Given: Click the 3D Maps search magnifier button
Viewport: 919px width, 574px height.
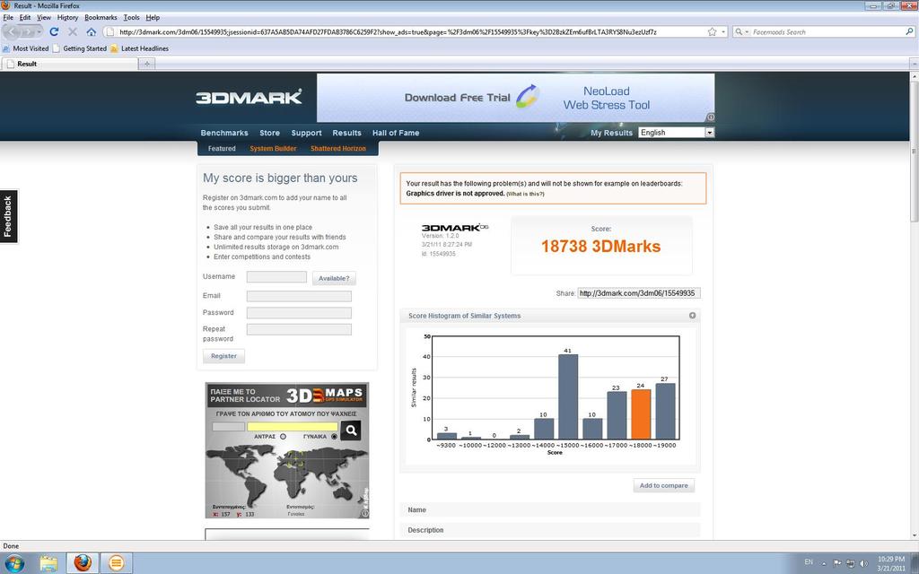Looking at the screenshot, I should (351, 430).
